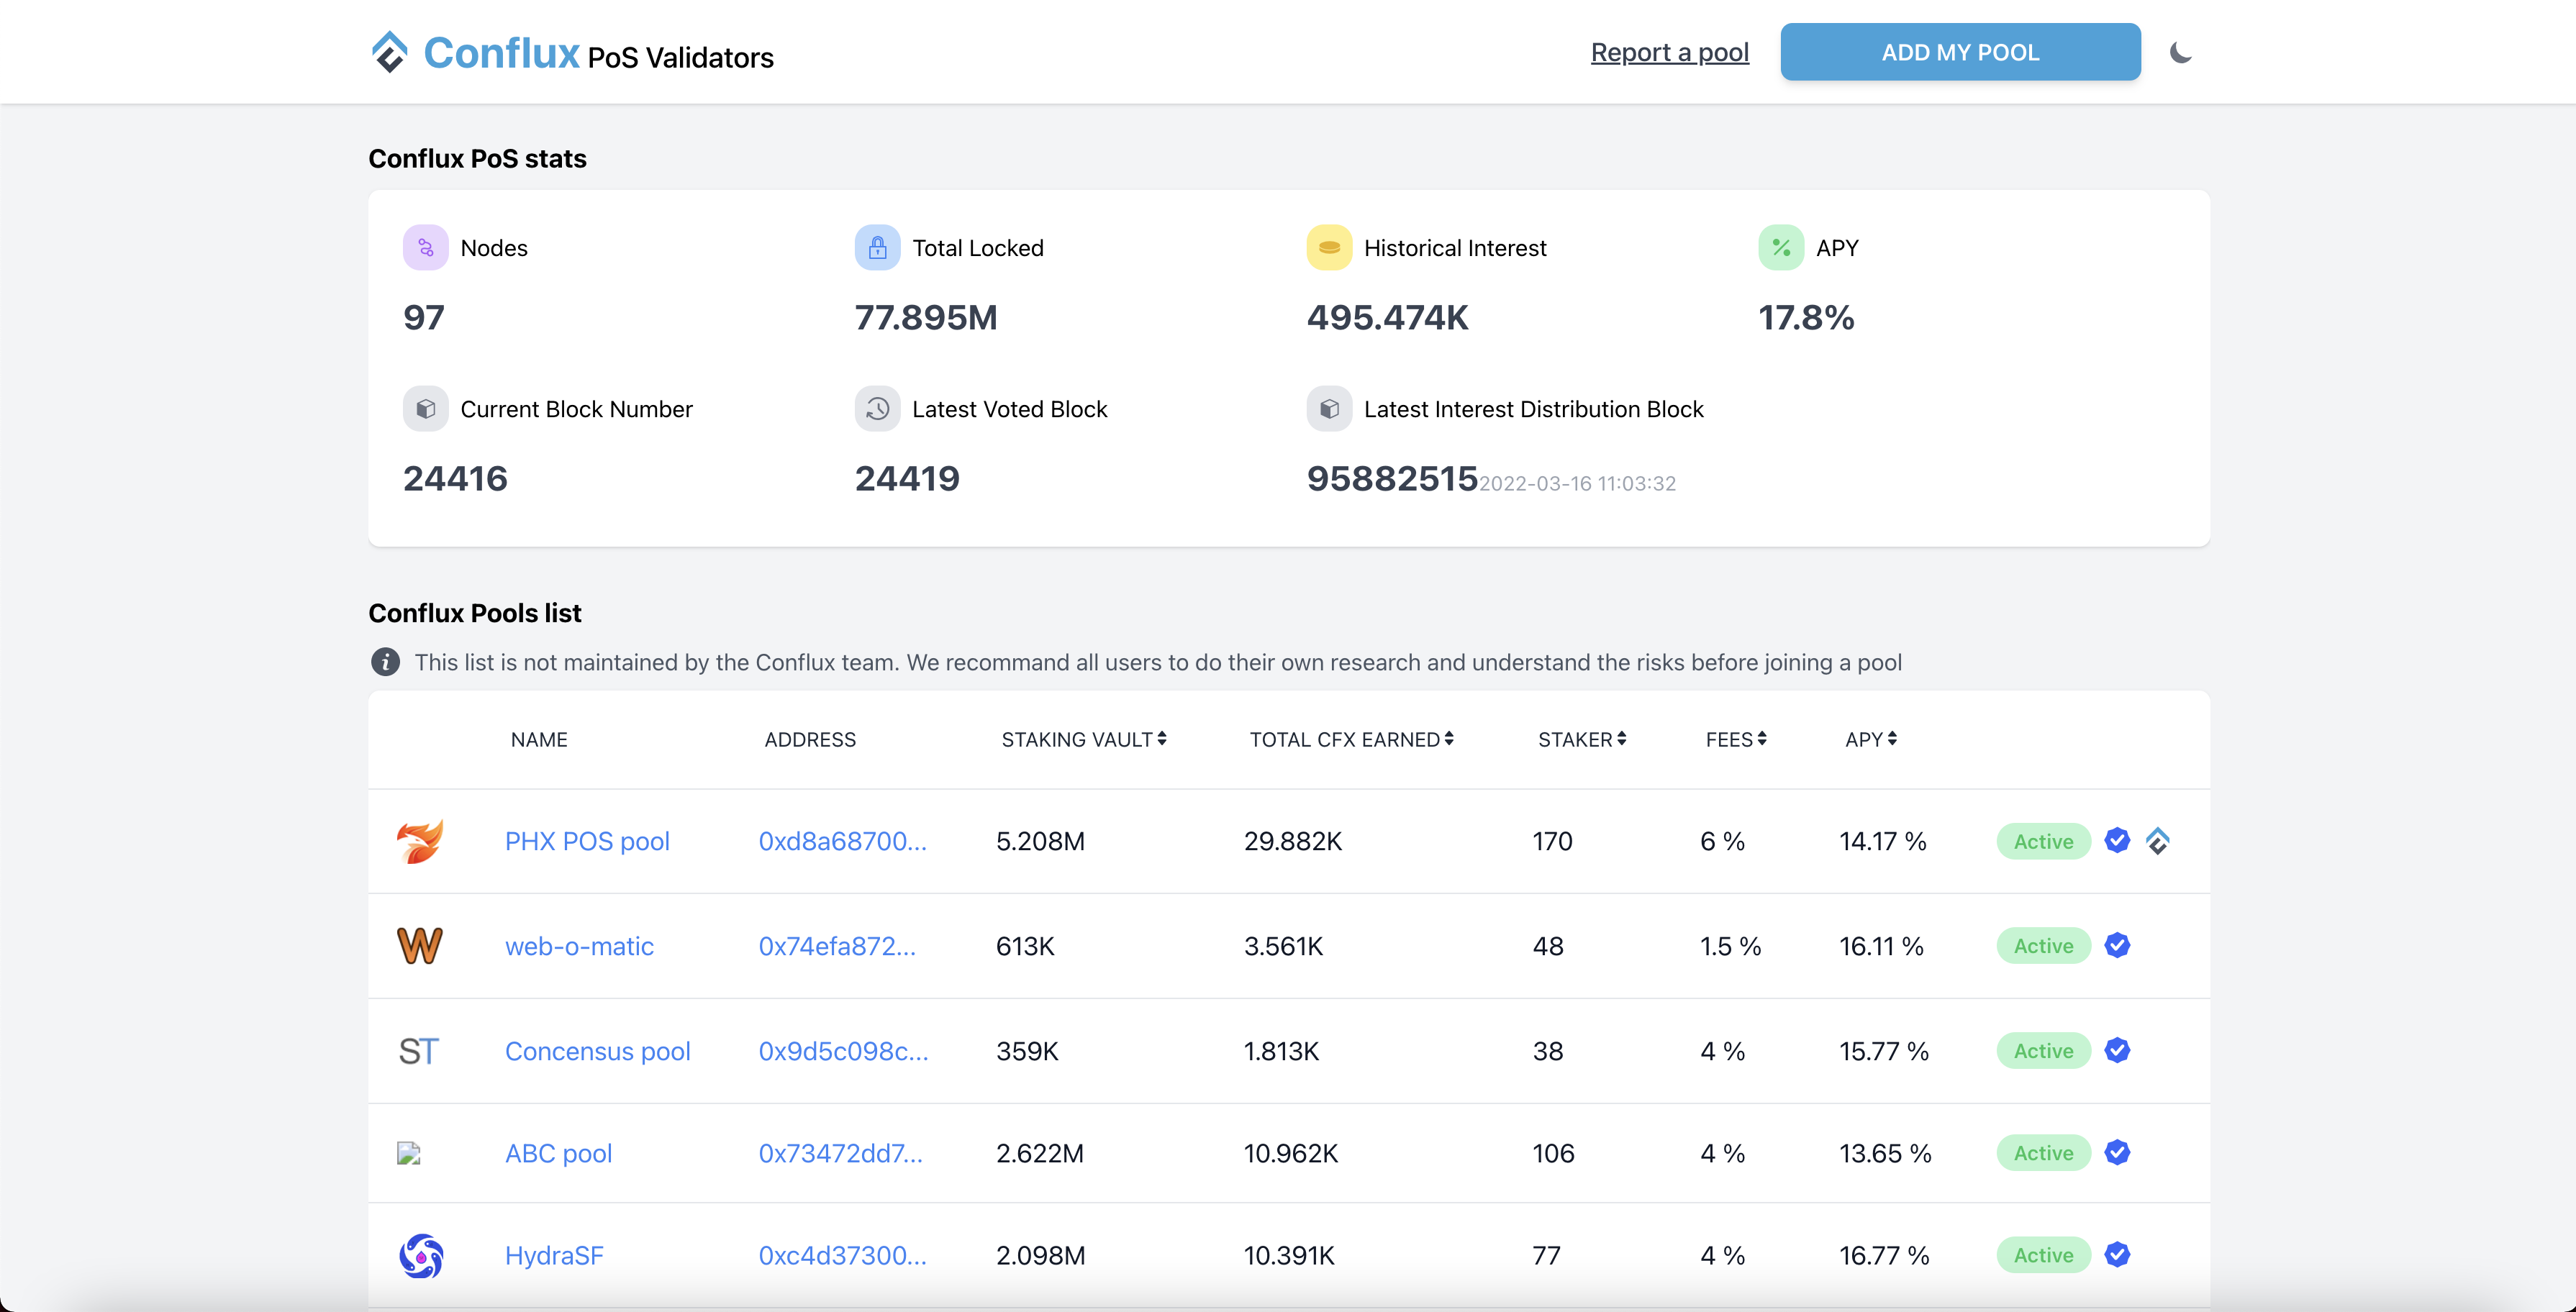Sort by STAKING VAULT column

pos(1084,739)
